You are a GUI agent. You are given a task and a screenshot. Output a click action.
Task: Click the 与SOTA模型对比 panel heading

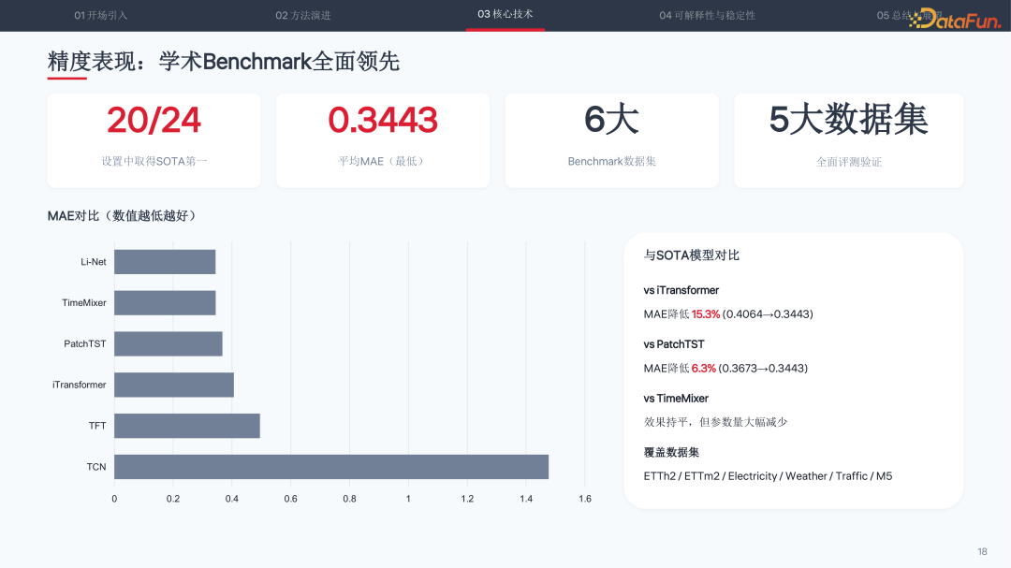(691, 255)
